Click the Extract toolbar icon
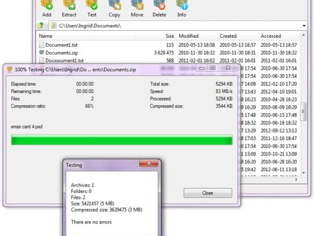 [x=69, y=8]
